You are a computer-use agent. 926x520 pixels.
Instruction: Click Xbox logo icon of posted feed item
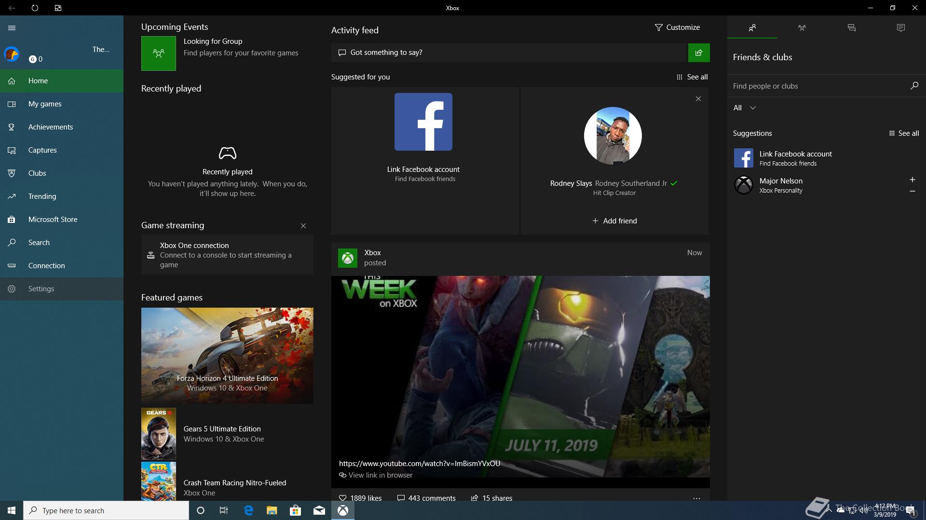click(348, 258)
